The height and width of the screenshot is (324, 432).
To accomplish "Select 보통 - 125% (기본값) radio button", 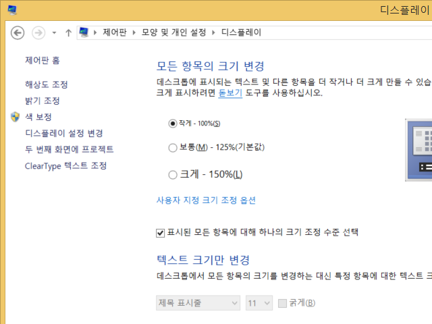I will click(173, 148).
